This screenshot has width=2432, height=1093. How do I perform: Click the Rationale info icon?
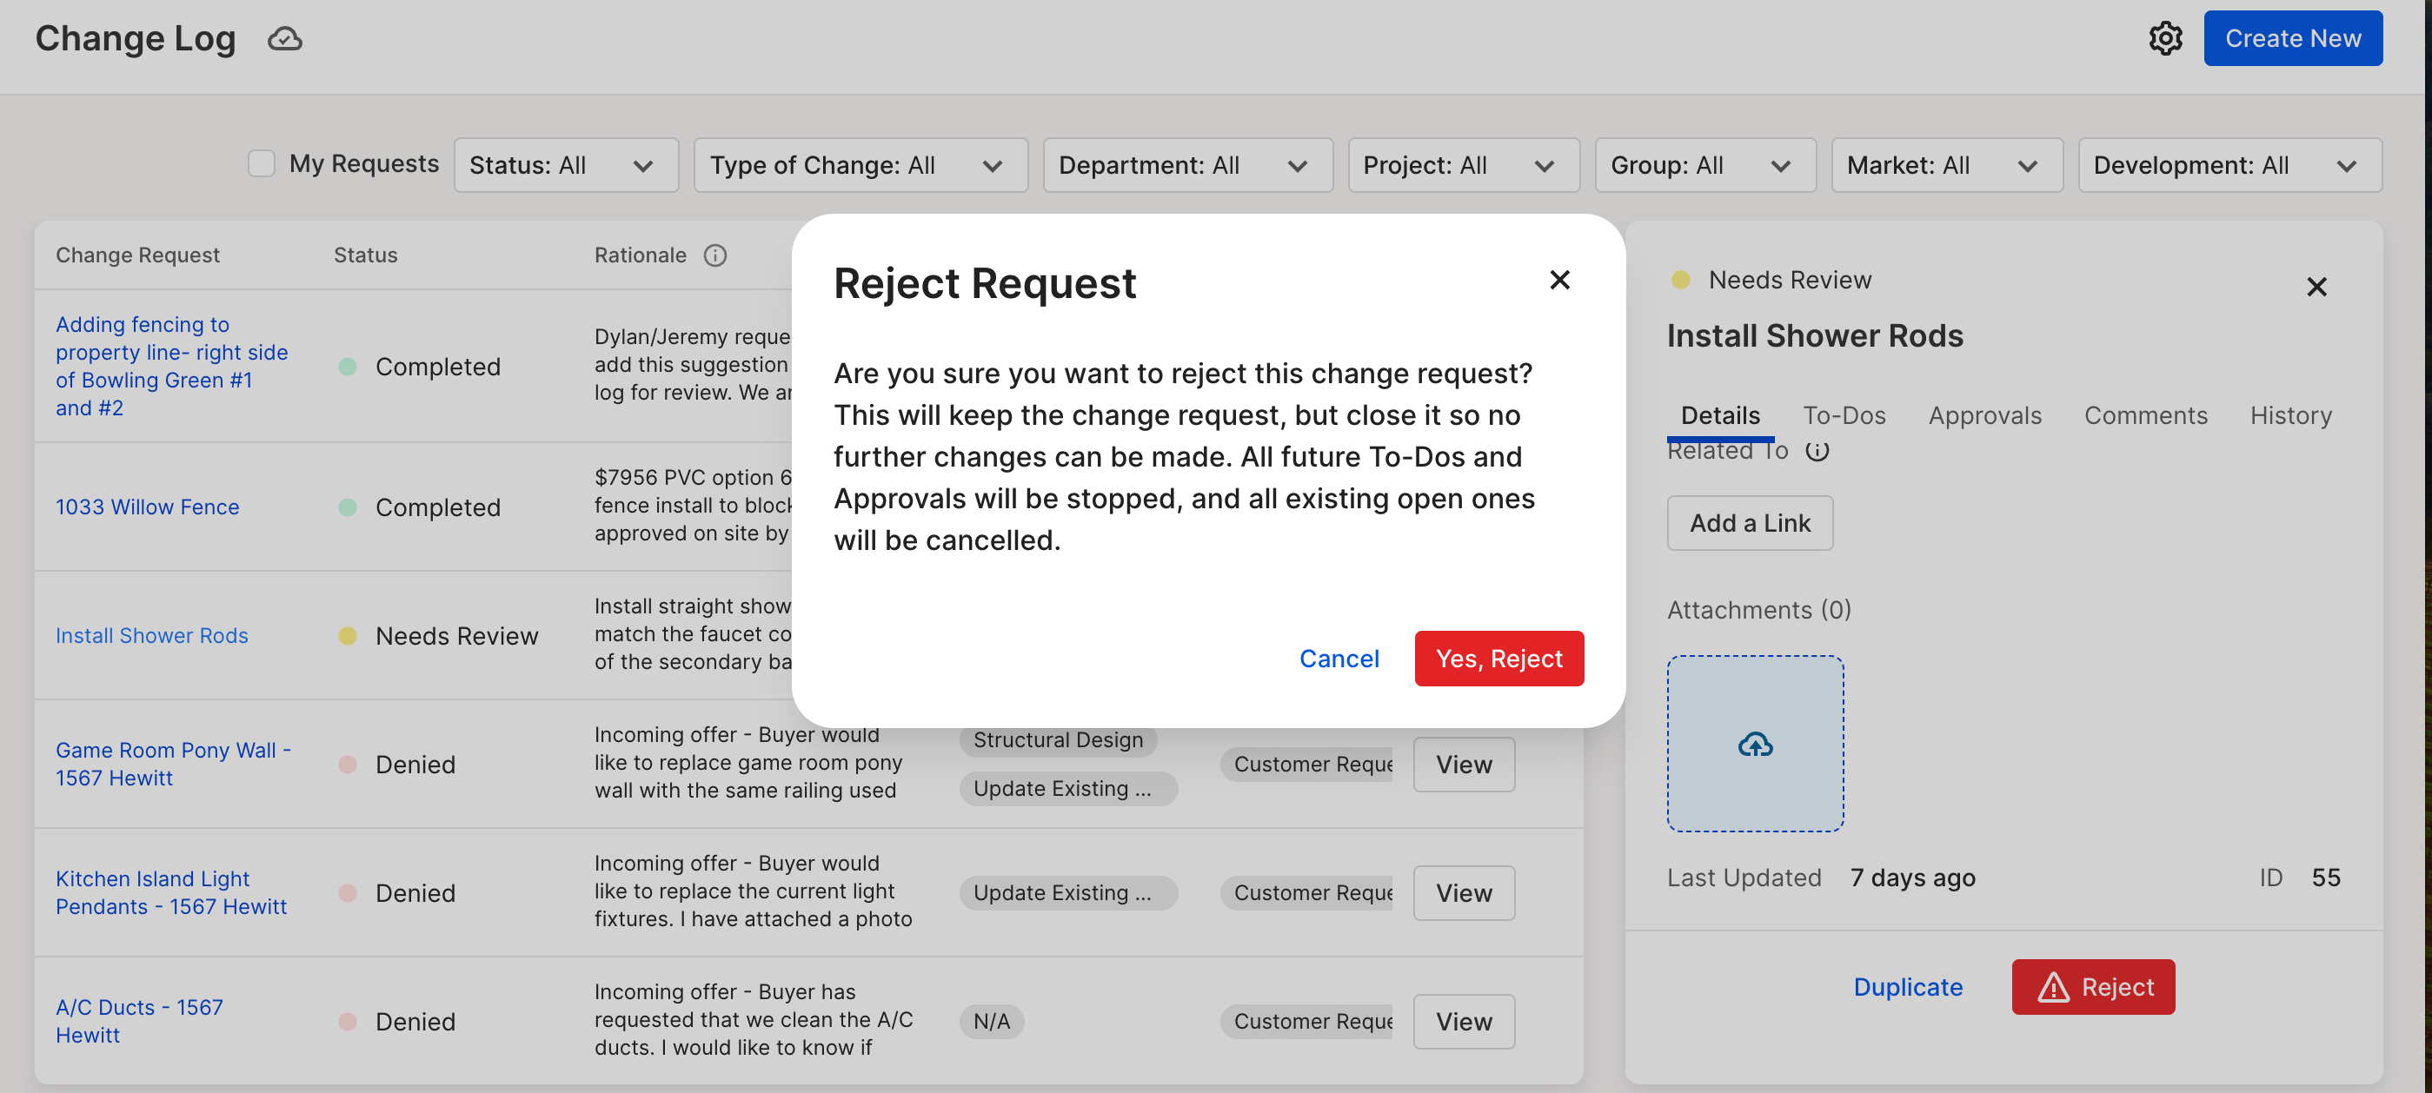coord(715,255)
